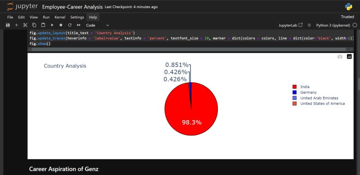Viewport: 360px width, 175px height.
Task: Click the Python 3 (ipykernel) kernel name
Action: (x=333, y=25)
